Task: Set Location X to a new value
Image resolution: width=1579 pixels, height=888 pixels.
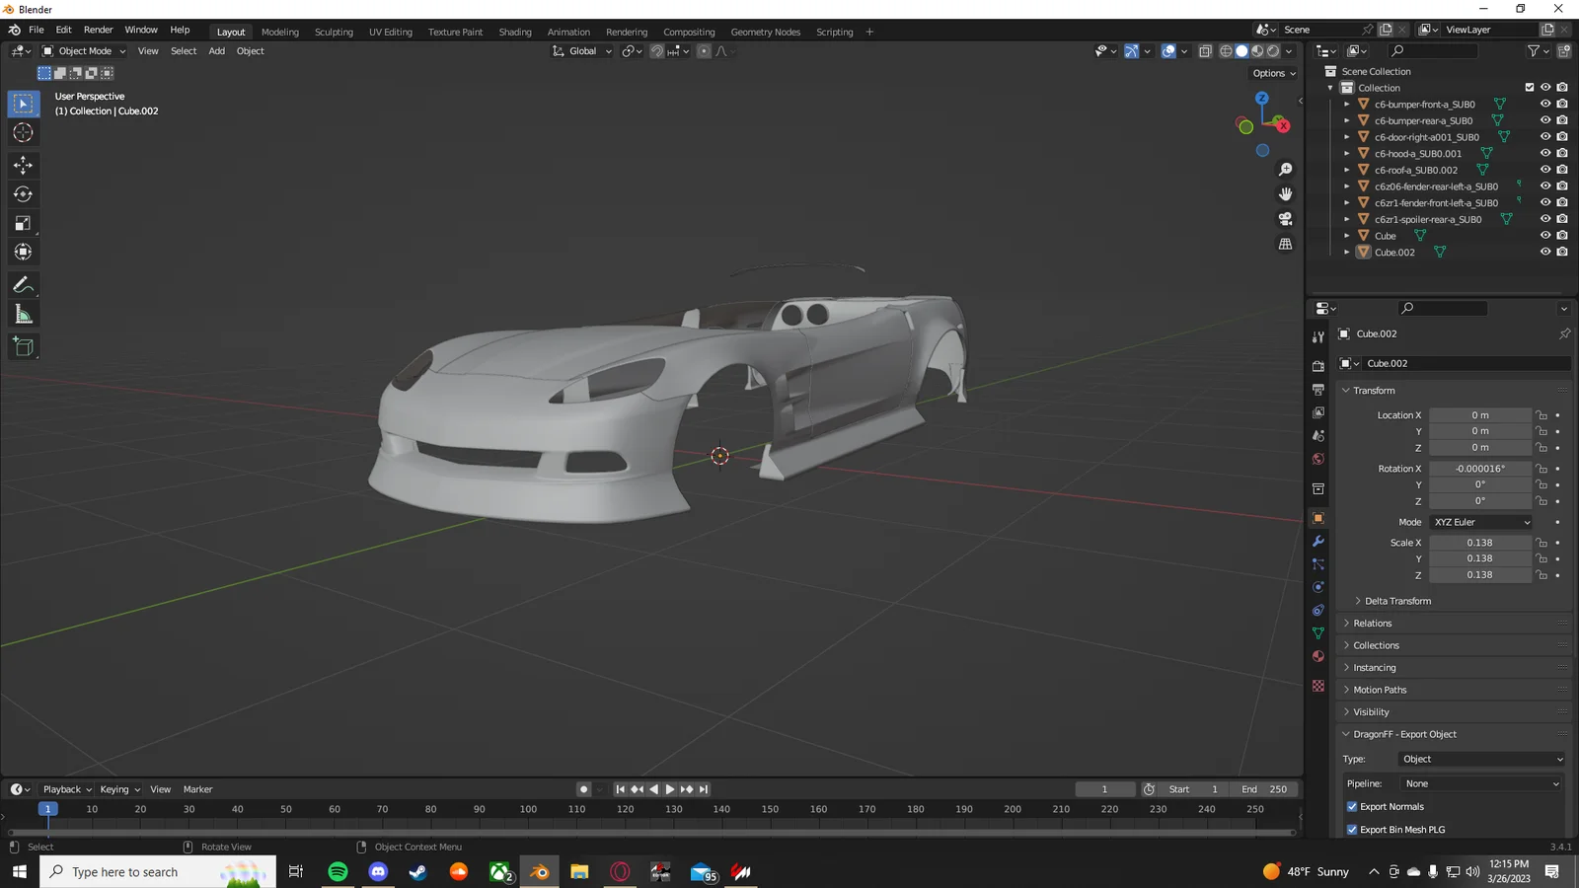Action: click(1480, 414)
